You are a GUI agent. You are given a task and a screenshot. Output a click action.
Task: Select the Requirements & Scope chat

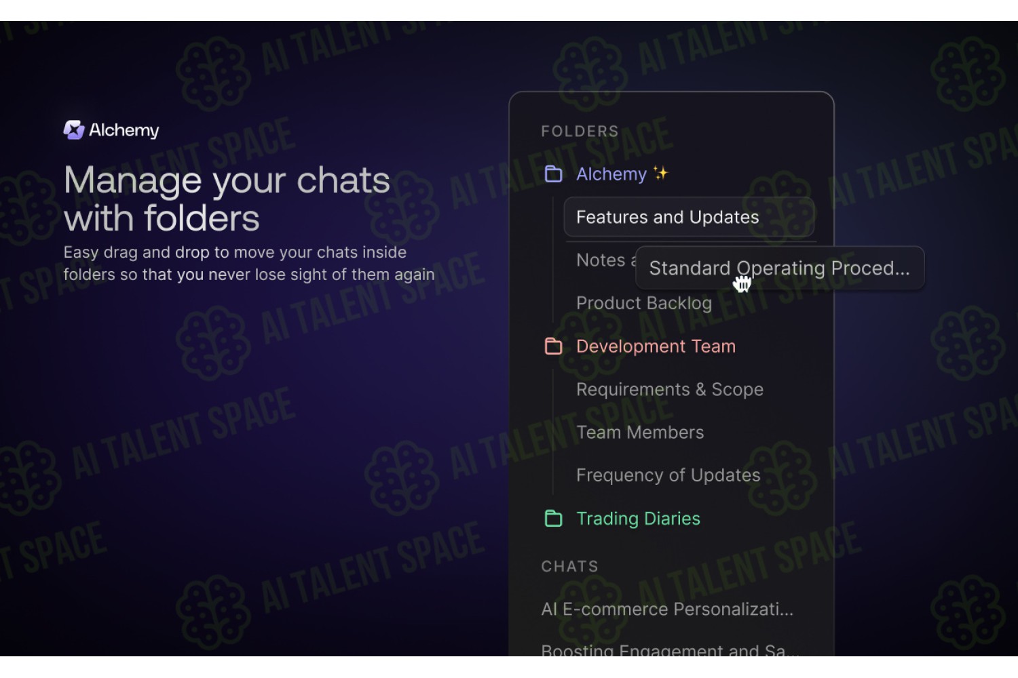(670, 390)
